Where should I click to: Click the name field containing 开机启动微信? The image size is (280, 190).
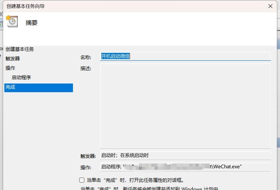[x=184, y=56]
